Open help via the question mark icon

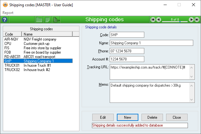tap(5, 20)
